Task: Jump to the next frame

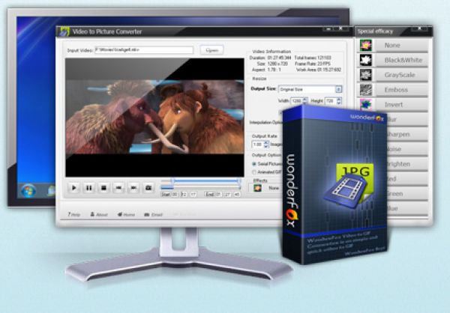Action: coord(133,188)
